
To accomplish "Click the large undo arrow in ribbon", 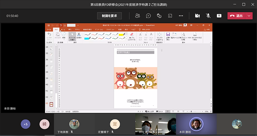I will tap(49, 34).
